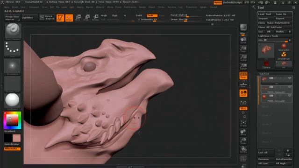299x168 pixels.
Task: Click the Load Tool button
Action: point(266,14)
